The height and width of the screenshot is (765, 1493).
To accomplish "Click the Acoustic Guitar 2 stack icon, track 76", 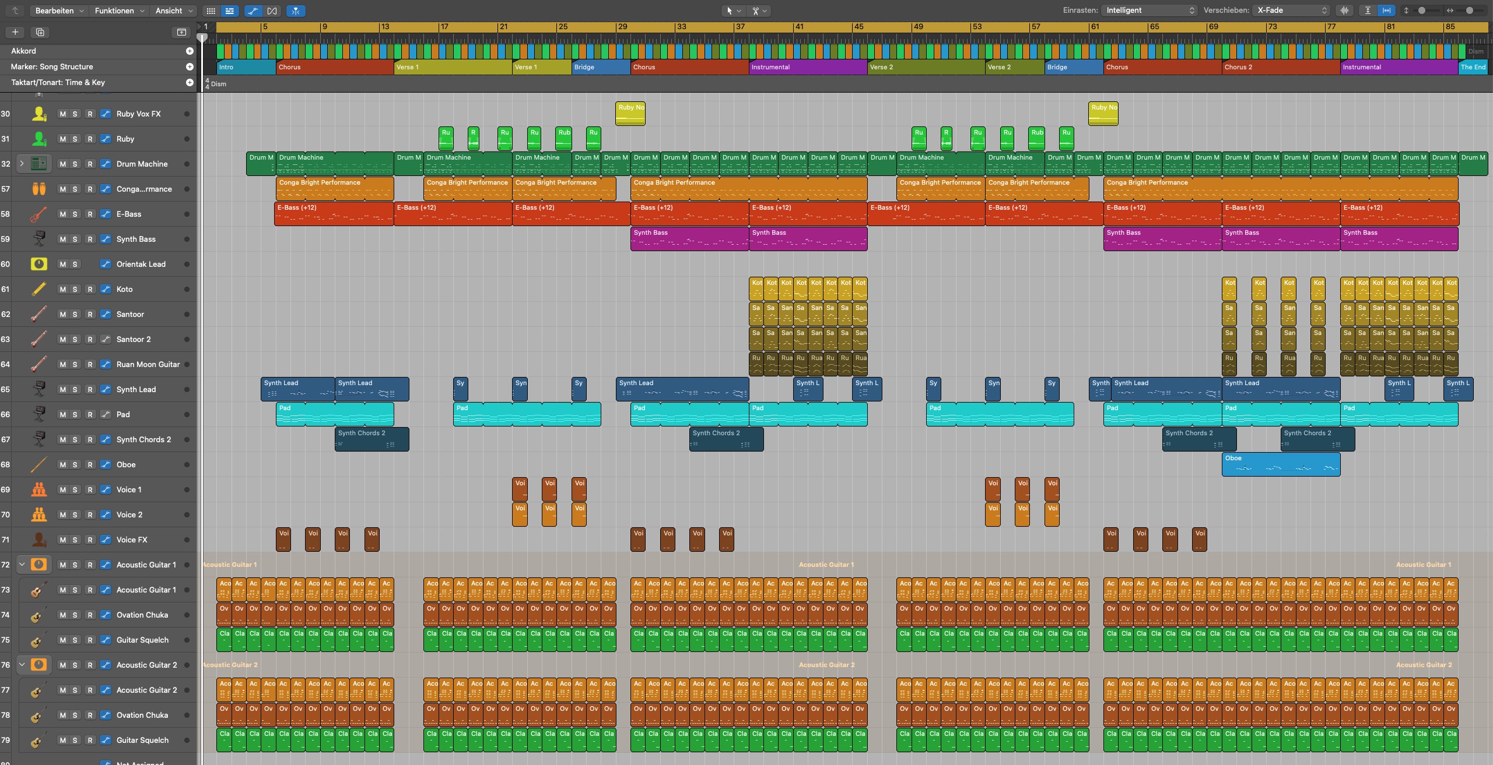I will pos(39,665).
